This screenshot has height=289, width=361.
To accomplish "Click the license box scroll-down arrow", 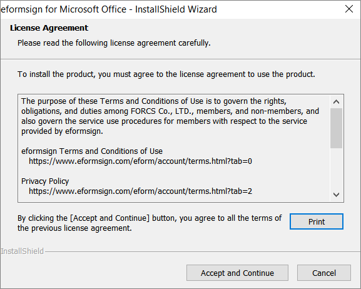I will click(x=336, y=195).
